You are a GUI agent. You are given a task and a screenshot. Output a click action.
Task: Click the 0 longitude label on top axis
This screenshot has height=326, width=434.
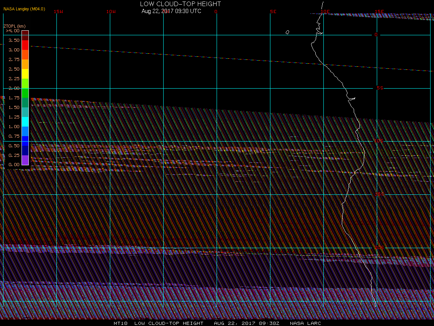click(216, 12)
